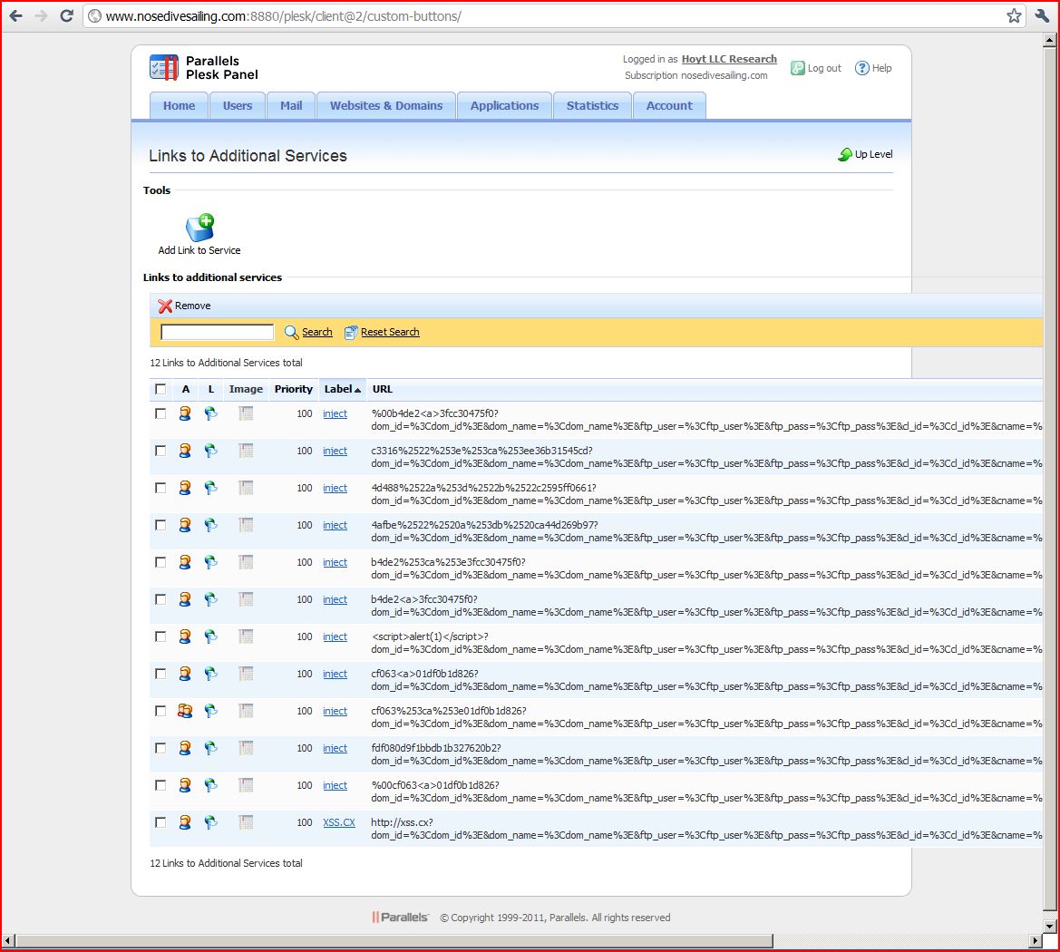1060x952 pixels.
Task: Open the Statistics tab
Action: 592,105
